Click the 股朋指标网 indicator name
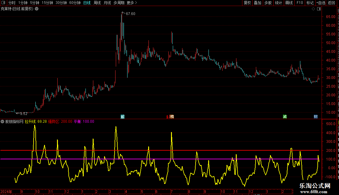 pyautogui.click(x=14, y=121)
